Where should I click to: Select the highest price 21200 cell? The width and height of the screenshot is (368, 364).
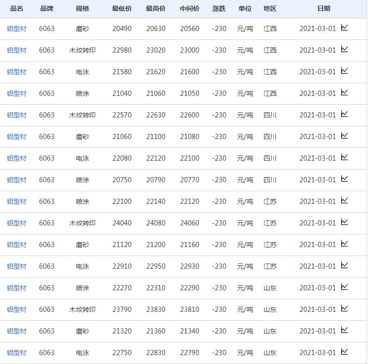tap(156, 245)
